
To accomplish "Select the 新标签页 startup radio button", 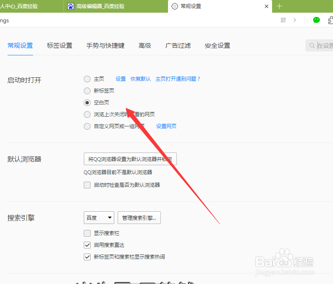I will (x=87, y=91).
